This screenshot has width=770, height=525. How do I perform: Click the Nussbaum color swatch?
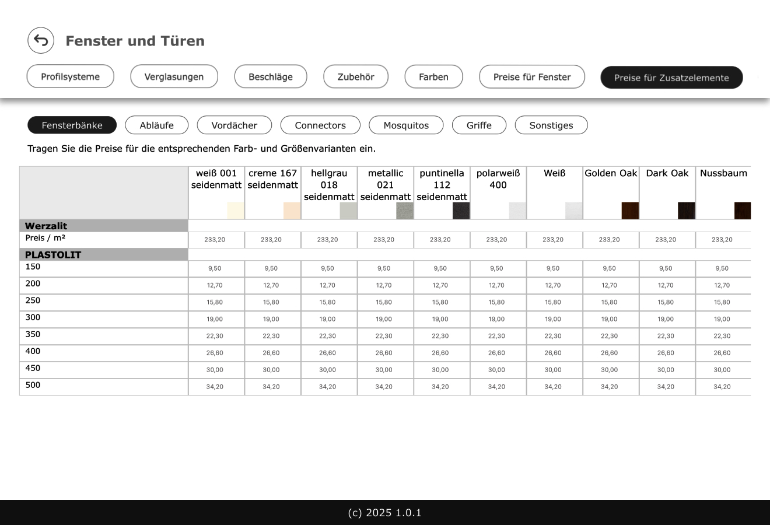coord(743,211)
